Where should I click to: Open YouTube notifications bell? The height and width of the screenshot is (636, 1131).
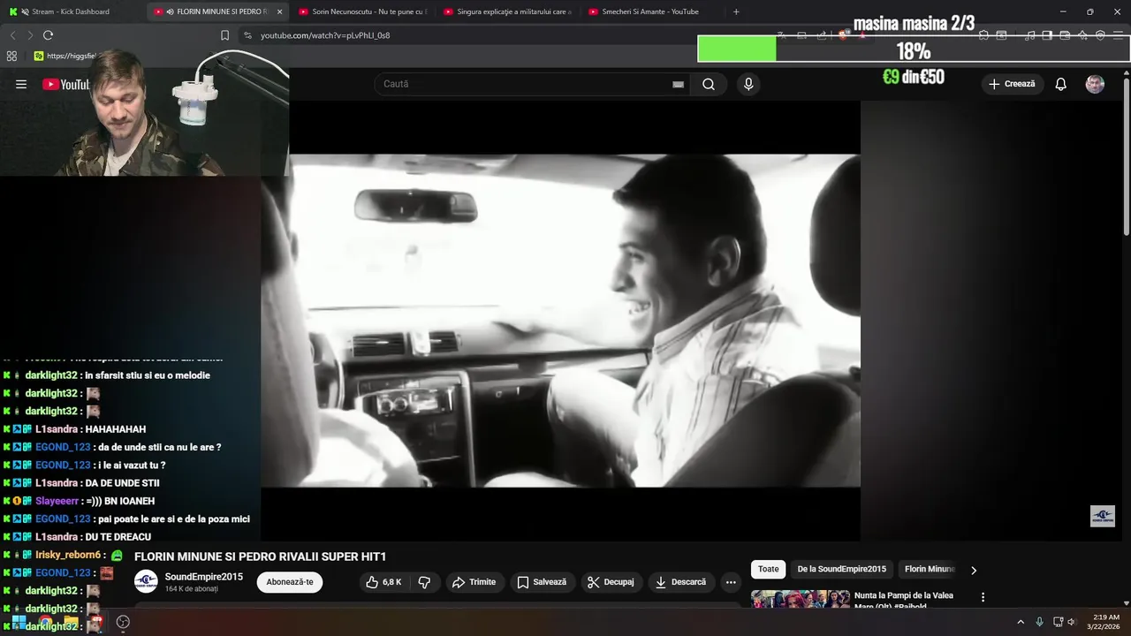click(1061, 84)
